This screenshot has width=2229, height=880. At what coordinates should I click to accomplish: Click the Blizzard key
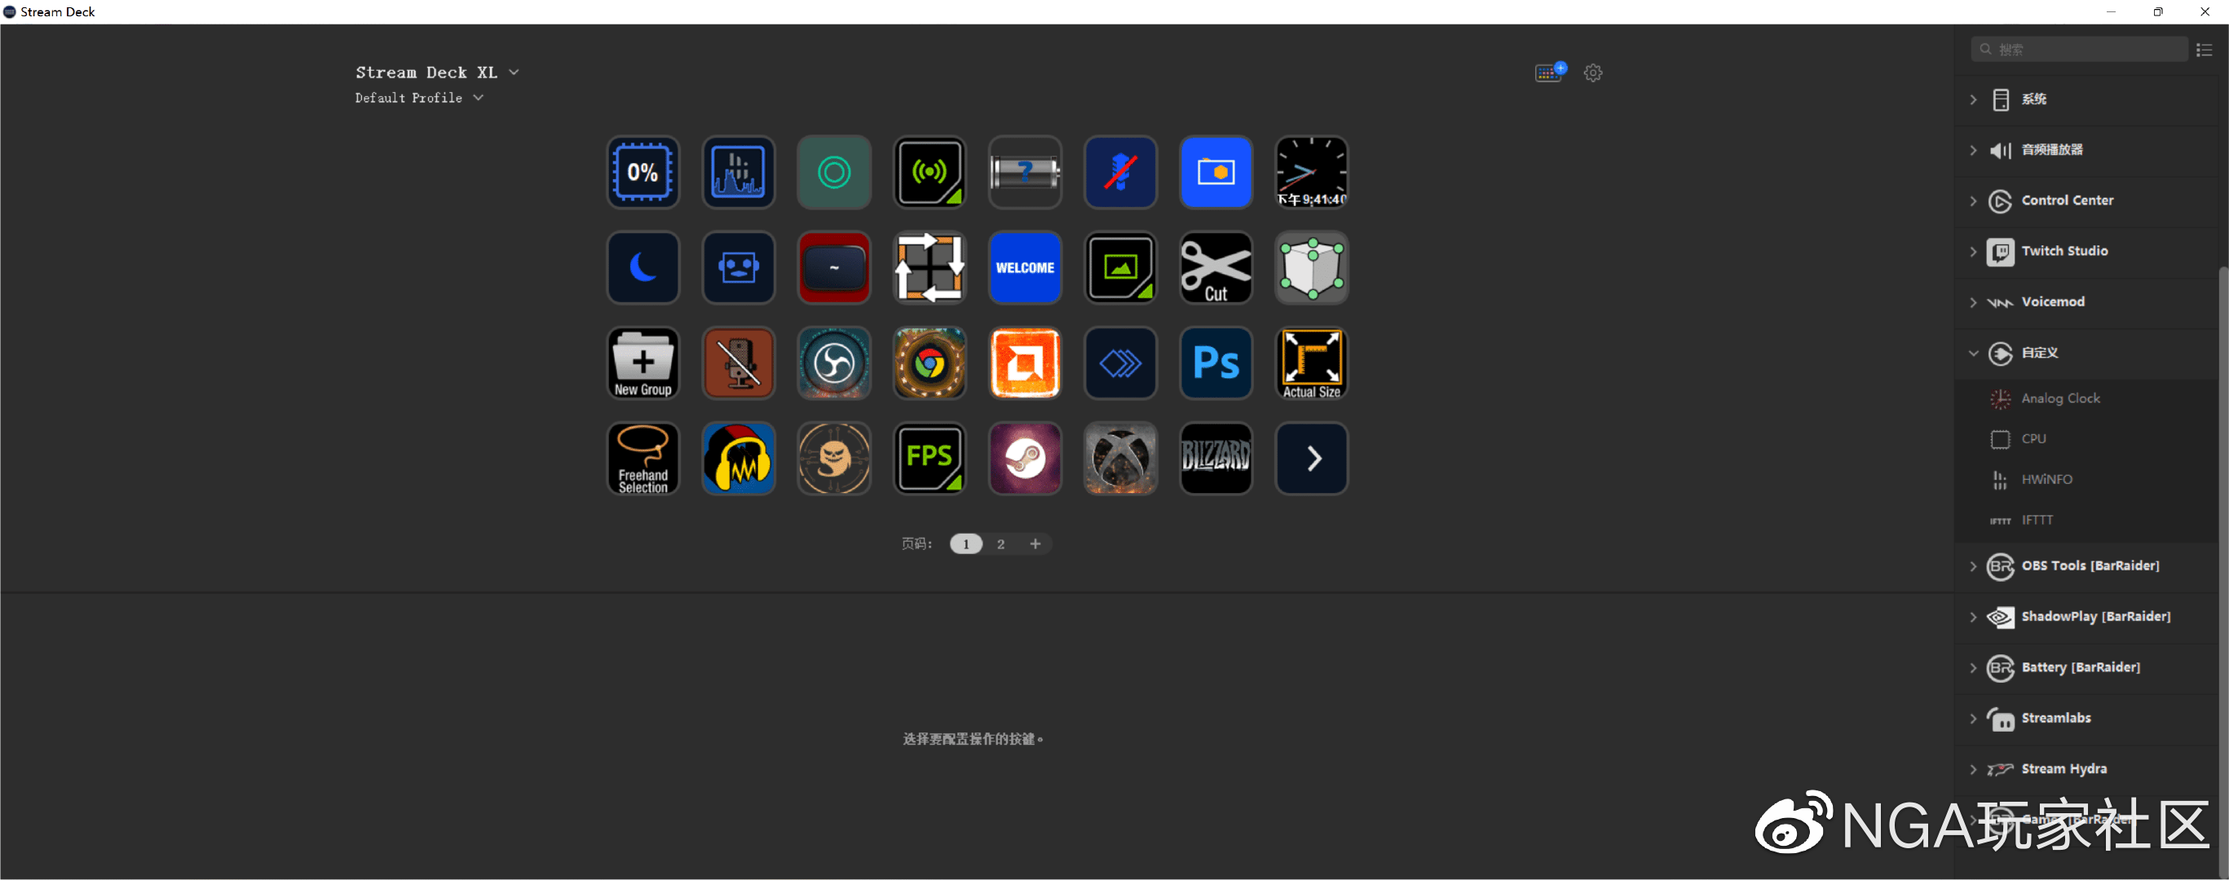point(1216,458)
